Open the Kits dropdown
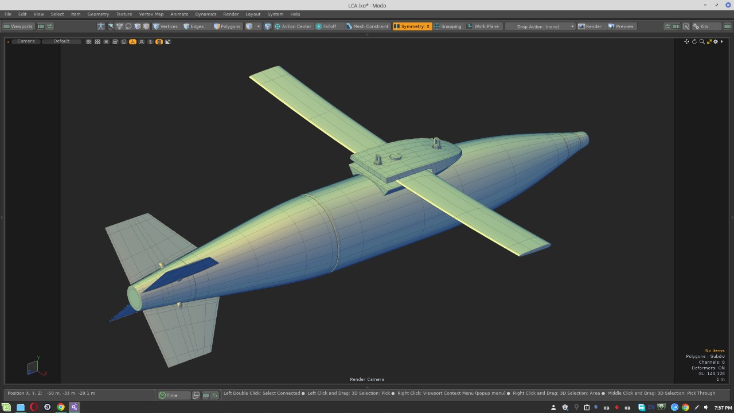Viewport: 734px width, 413px height. (x=705, y=26)
